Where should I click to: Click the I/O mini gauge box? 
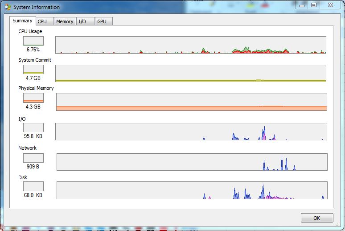(33, 127)
